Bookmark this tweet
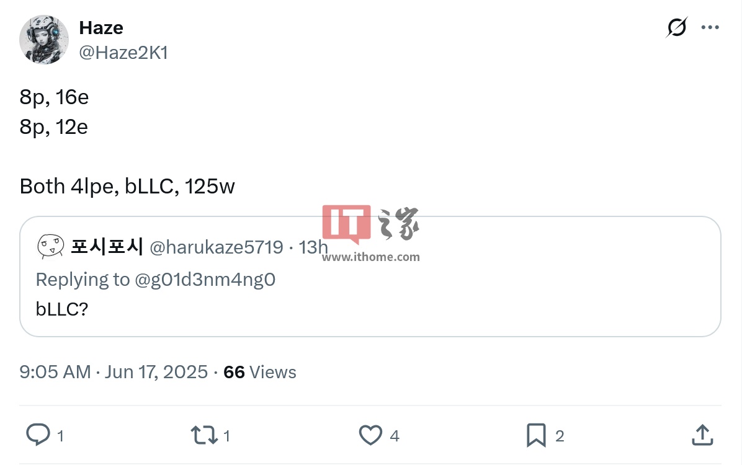 point(536,435)
